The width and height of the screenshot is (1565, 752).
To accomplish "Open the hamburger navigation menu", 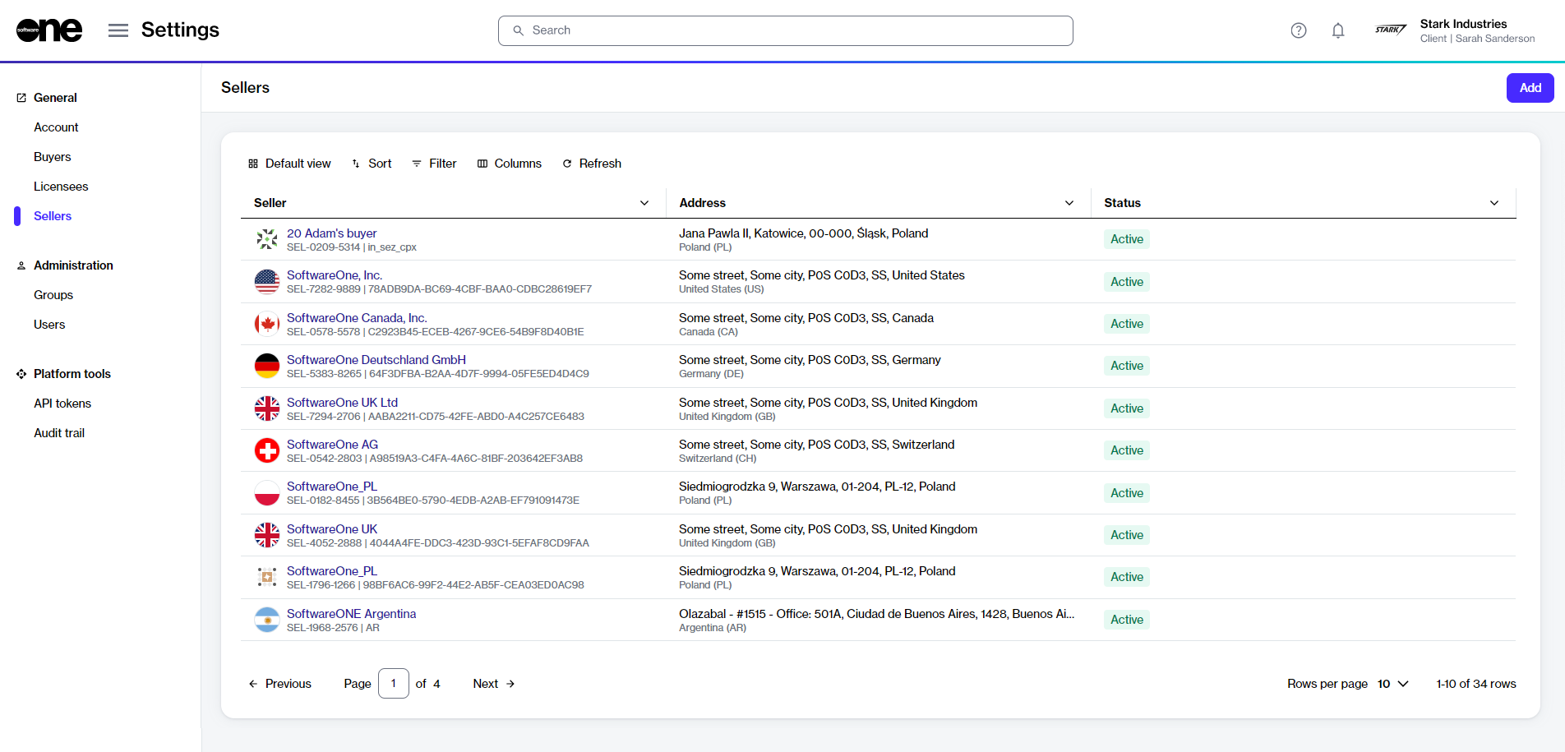I will tap(118, 30).
